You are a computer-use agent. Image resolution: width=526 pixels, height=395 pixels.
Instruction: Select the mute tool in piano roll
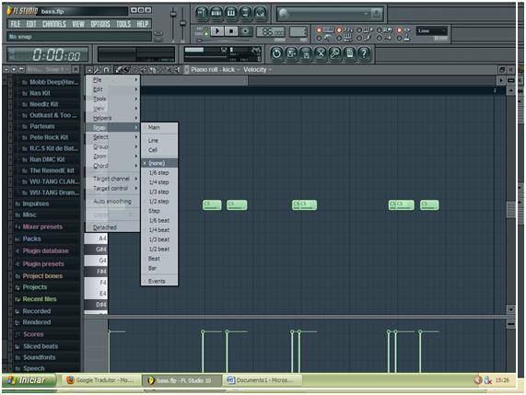143,70
